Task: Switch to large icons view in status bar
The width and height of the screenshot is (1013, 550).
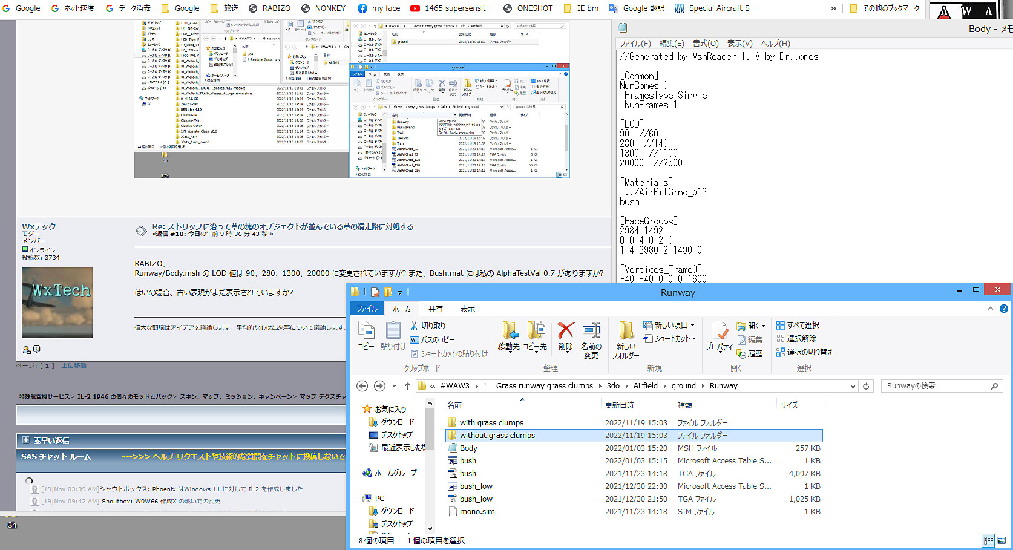Action: 1002,540
